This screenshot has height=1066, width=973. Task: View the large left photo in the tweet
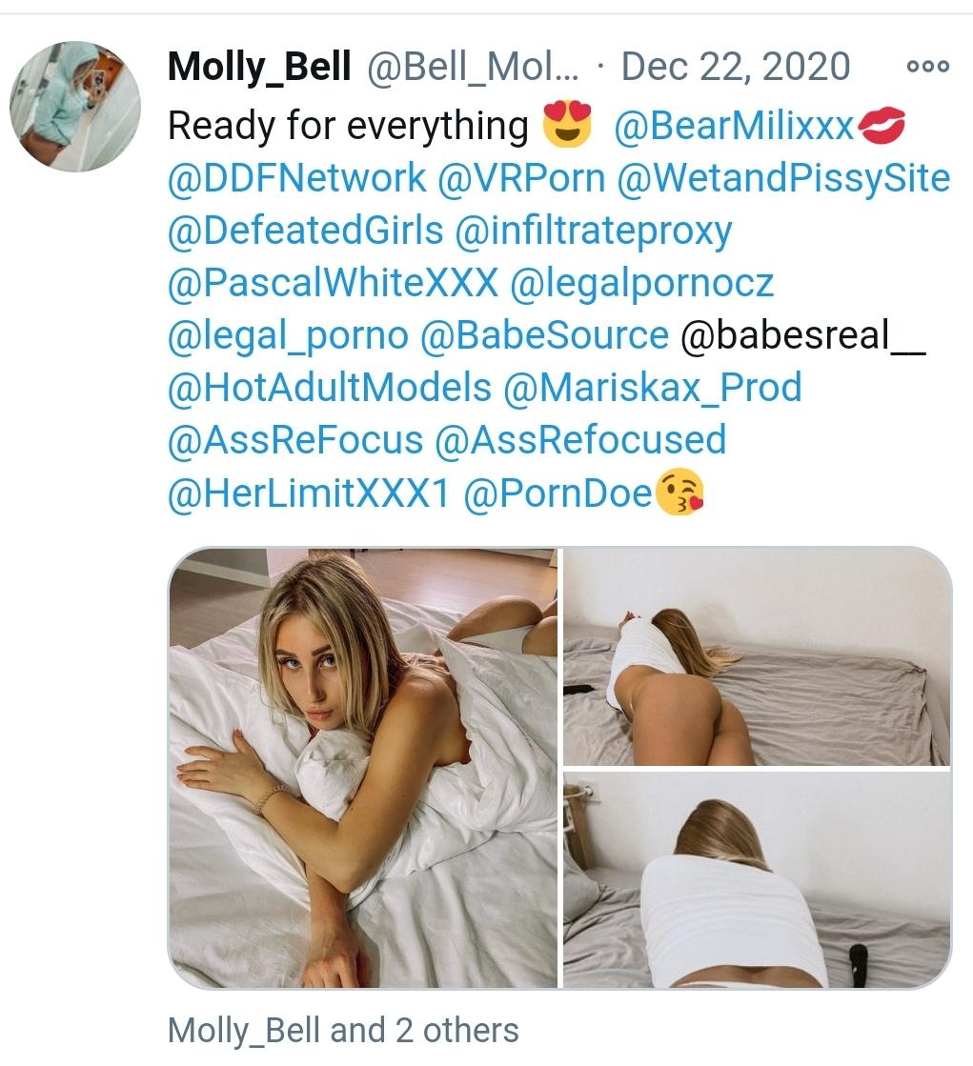point(362,768)
